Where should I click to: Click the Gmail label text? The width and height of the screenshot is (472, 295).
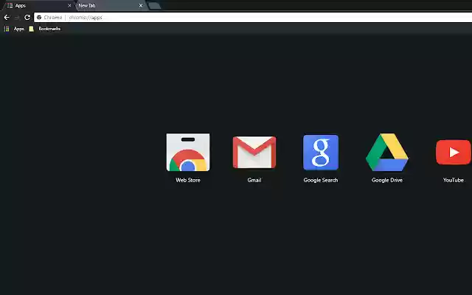click(254, 180)
